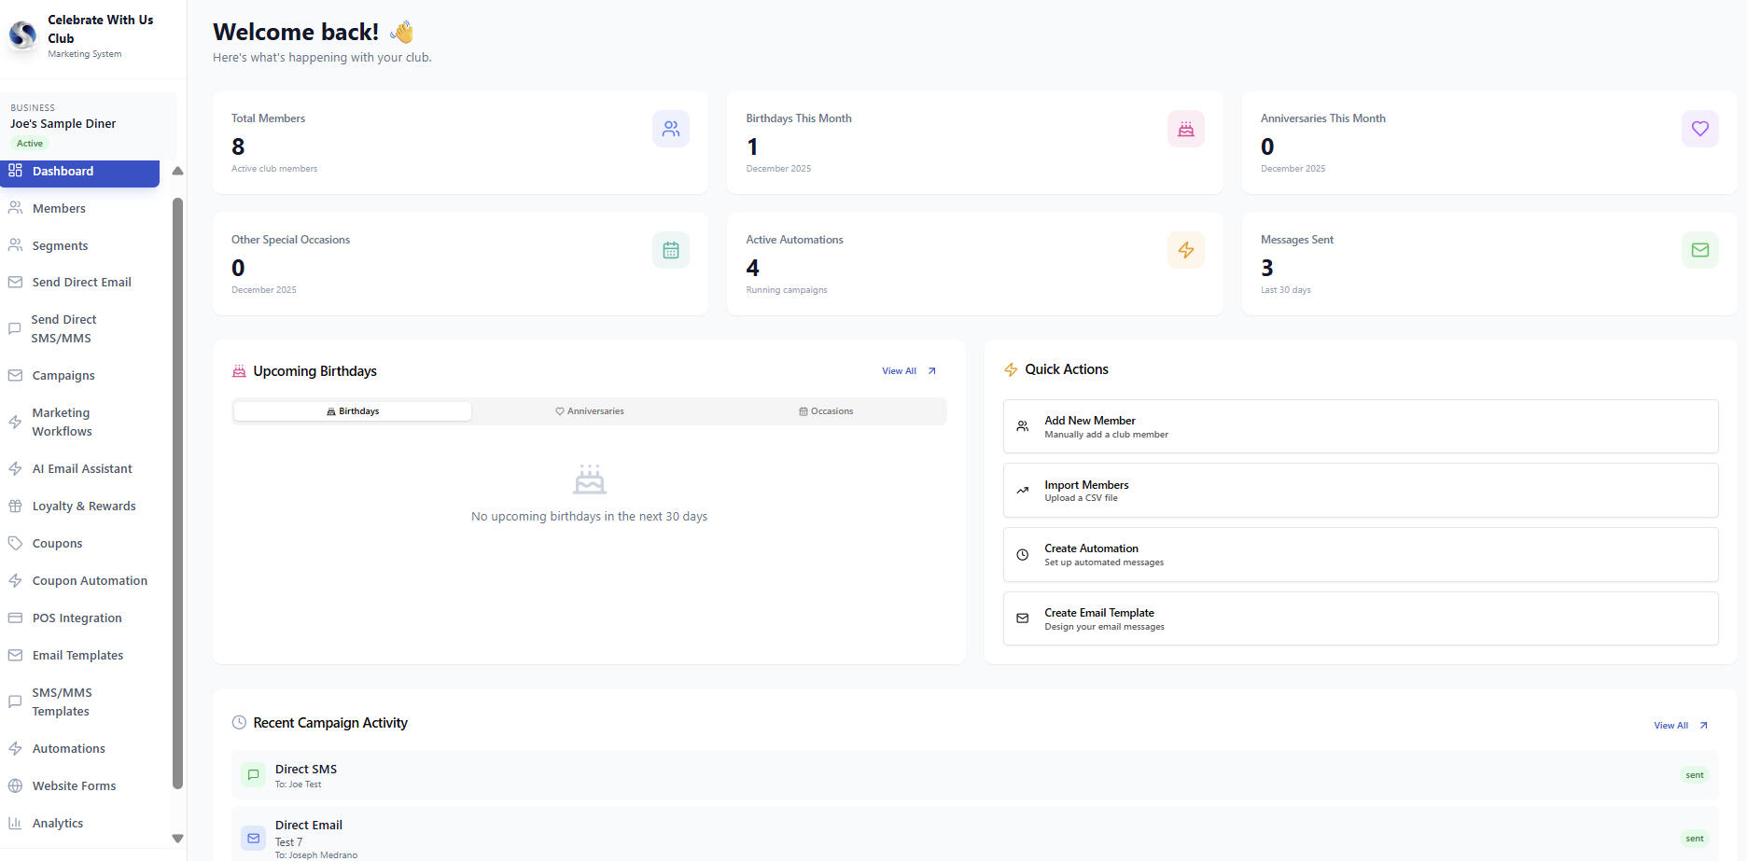The image size is (1747, 861).
Task: Click the heart icon in Anniversaries This Month
Action: point(1699,129)
